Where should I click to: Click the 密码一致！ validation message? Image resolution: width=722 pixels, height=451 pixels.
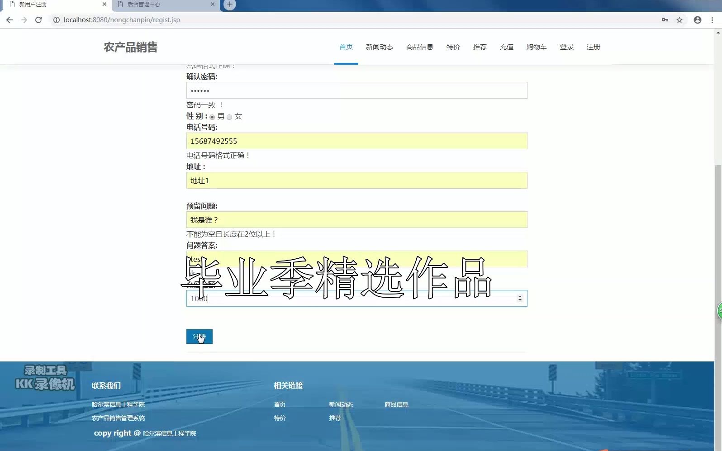coord(205,105)
